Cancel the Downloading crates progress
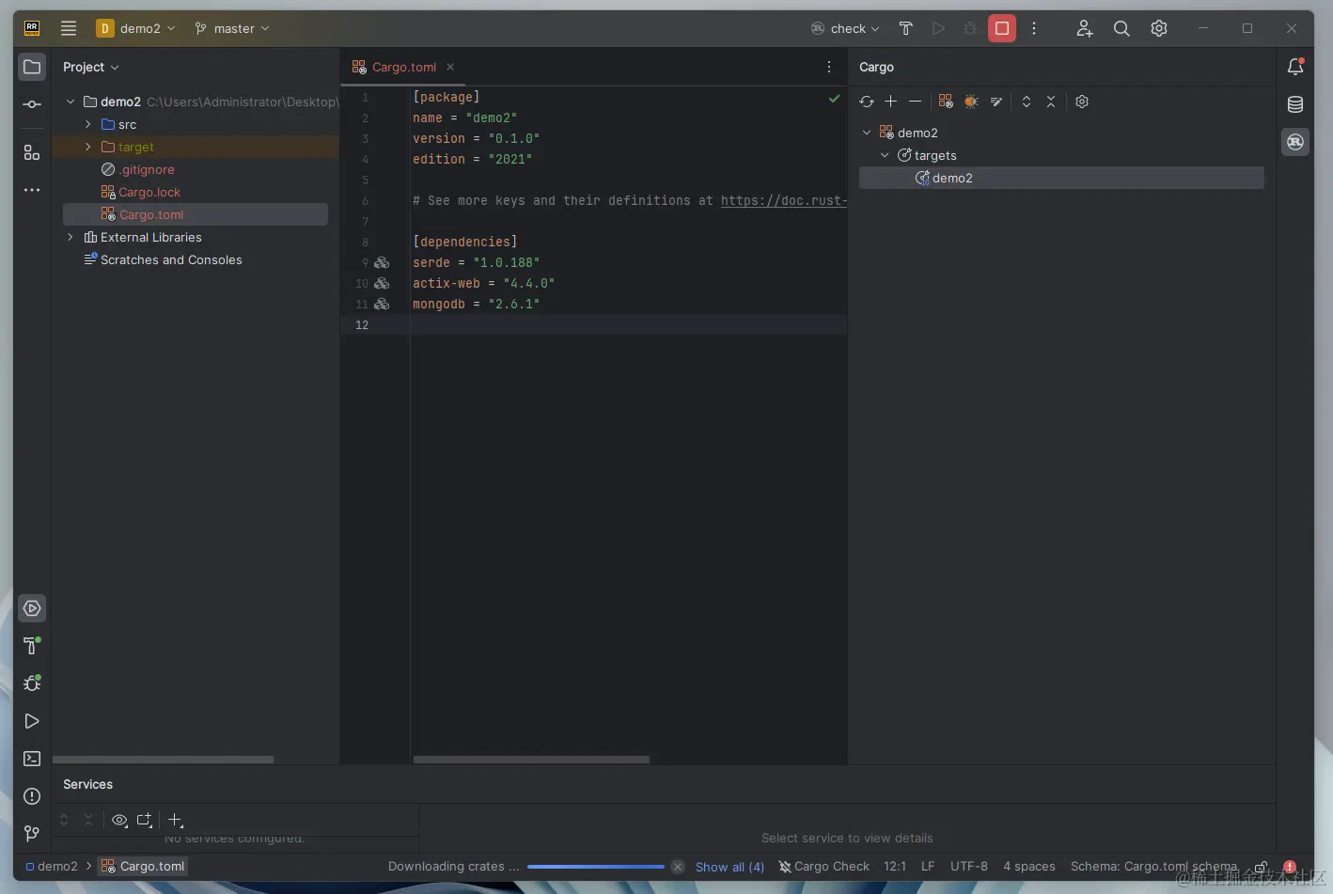The height and width of the screenshot is (894, 1333). click(678, 867)
